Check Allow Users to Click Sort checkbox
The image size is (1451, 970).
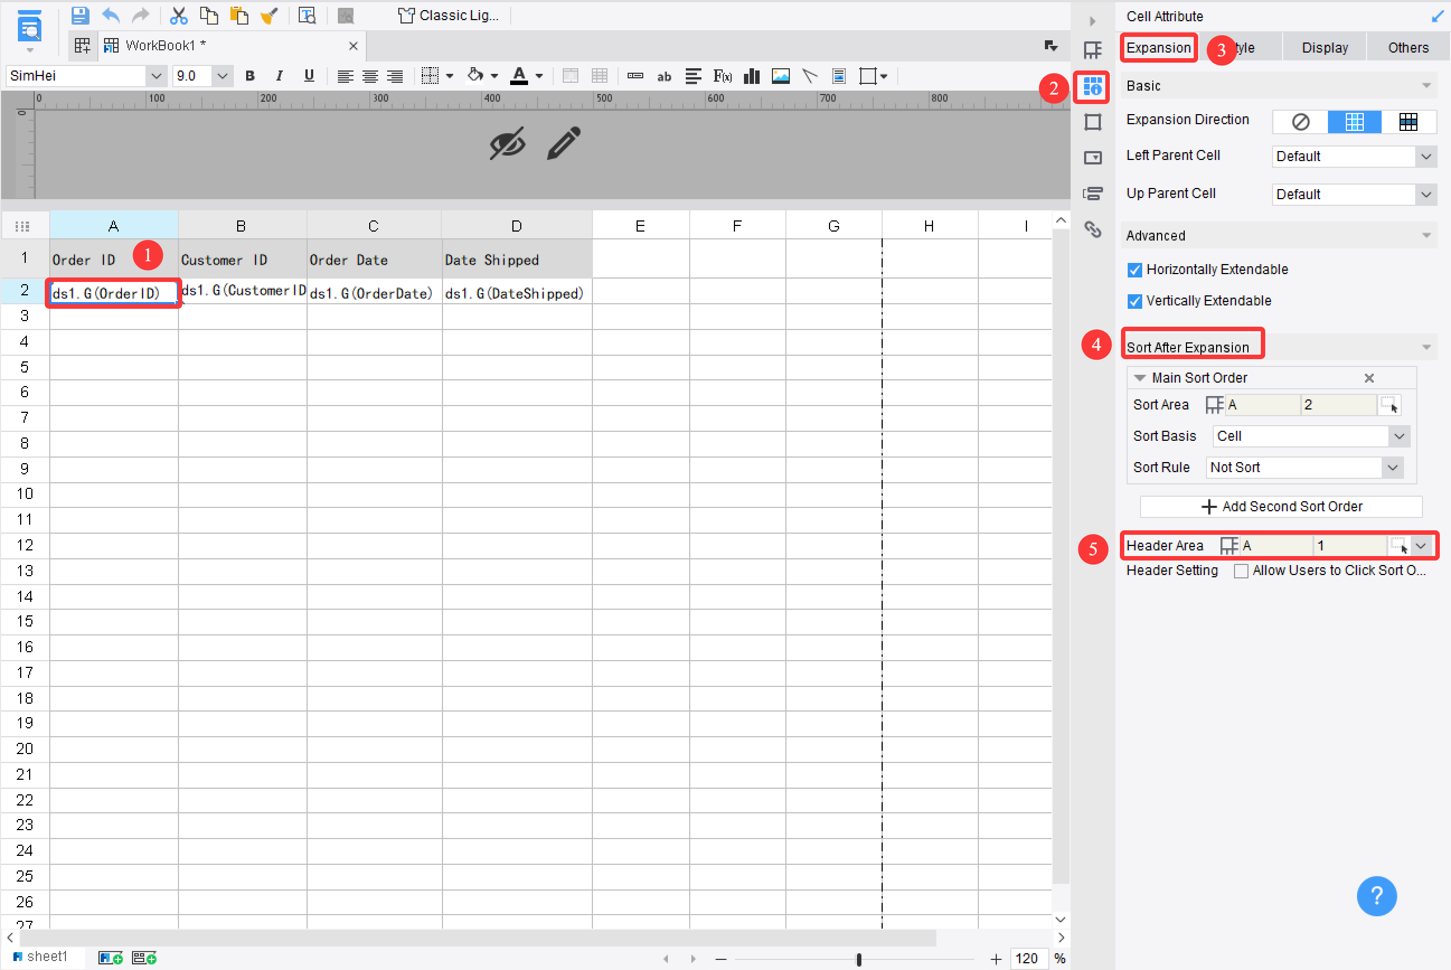point(1241,571)
